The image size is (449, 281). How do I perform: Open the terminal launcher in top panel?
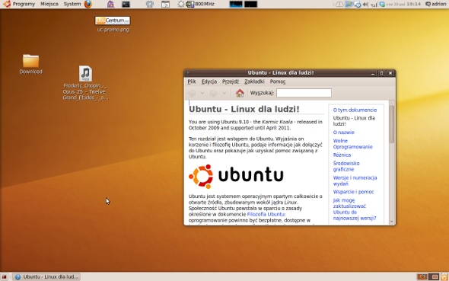click(x=126, y=5)
